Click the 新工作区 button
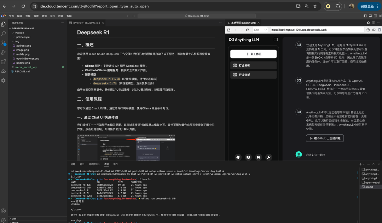Image resolution: width=382 pixels, height=223 pixels. click(x=253, y=54)
